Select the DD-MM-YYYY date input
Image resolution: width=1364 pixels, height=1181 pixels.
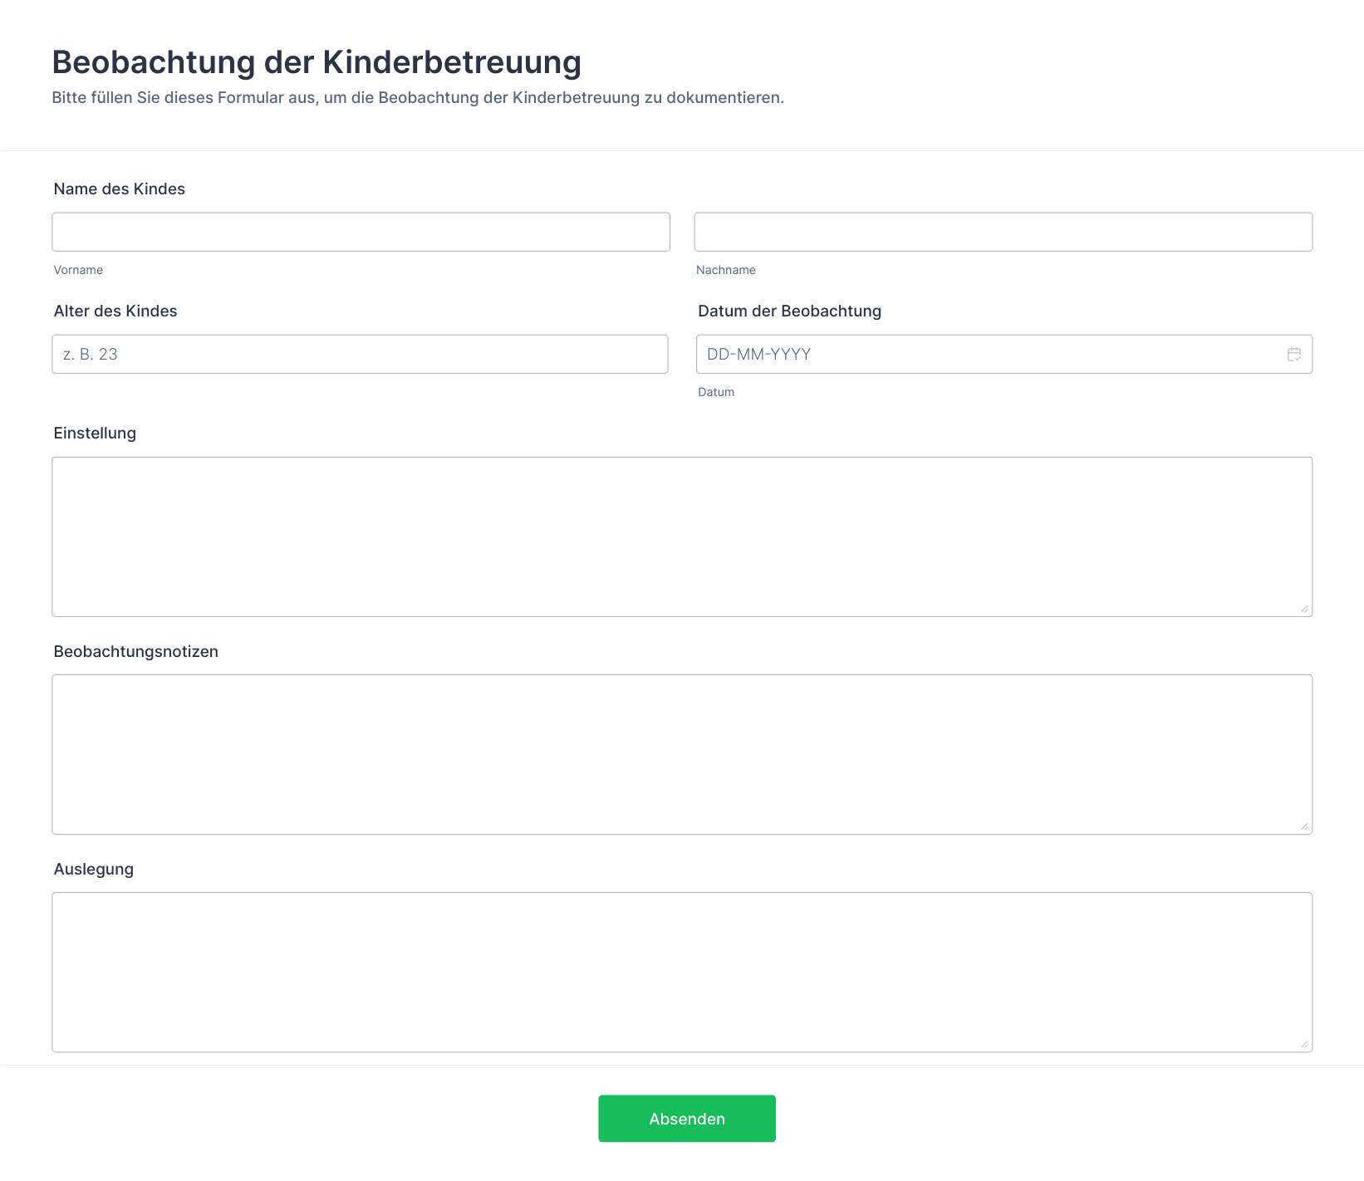click(989, 355)
